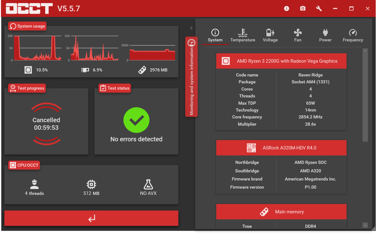Click the P1.00 firmware version
The width and height of the screenshot is (377, 235).
coord(310,187)
